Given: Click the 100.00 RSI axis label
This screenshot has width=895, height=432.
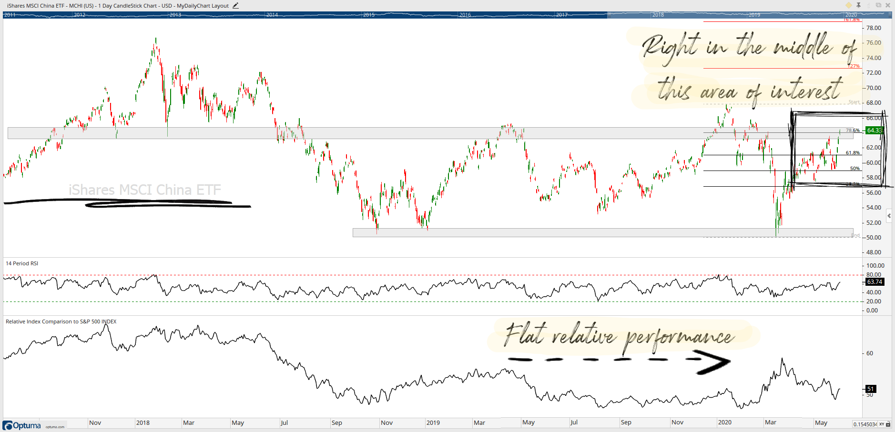Looking at the screenshot, I should (875, 265).
